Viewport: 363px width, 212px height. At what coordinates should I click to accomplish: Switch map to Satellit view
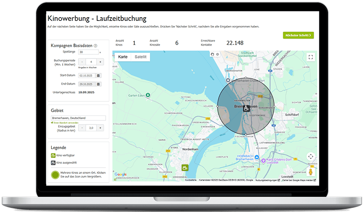click(141, 57)
